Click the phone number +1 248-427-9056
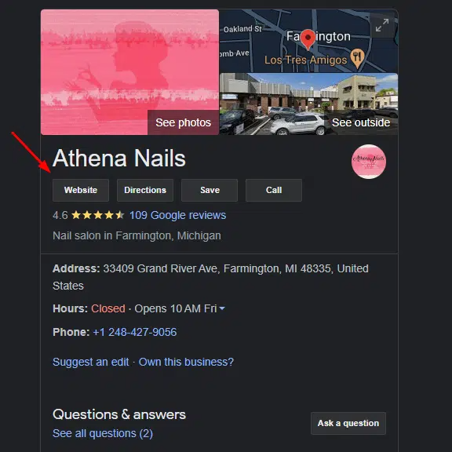452x452 pixels. [x=135, y=332]
